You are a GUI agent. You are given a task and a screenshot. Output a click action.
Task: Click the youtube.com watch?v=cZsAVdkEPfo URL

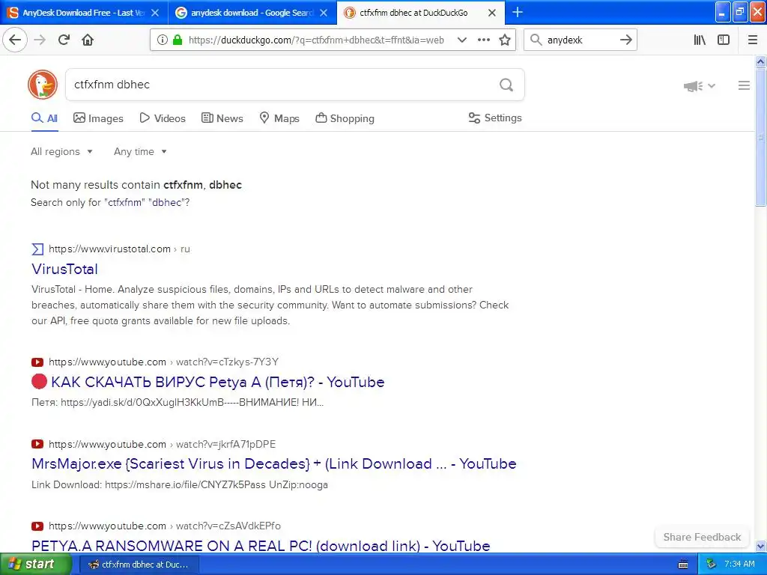(x=164, y=526)
